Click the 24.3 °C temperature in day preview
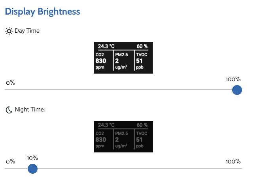Viewport: 259px width, 180px height. click(x=106, y=46)
